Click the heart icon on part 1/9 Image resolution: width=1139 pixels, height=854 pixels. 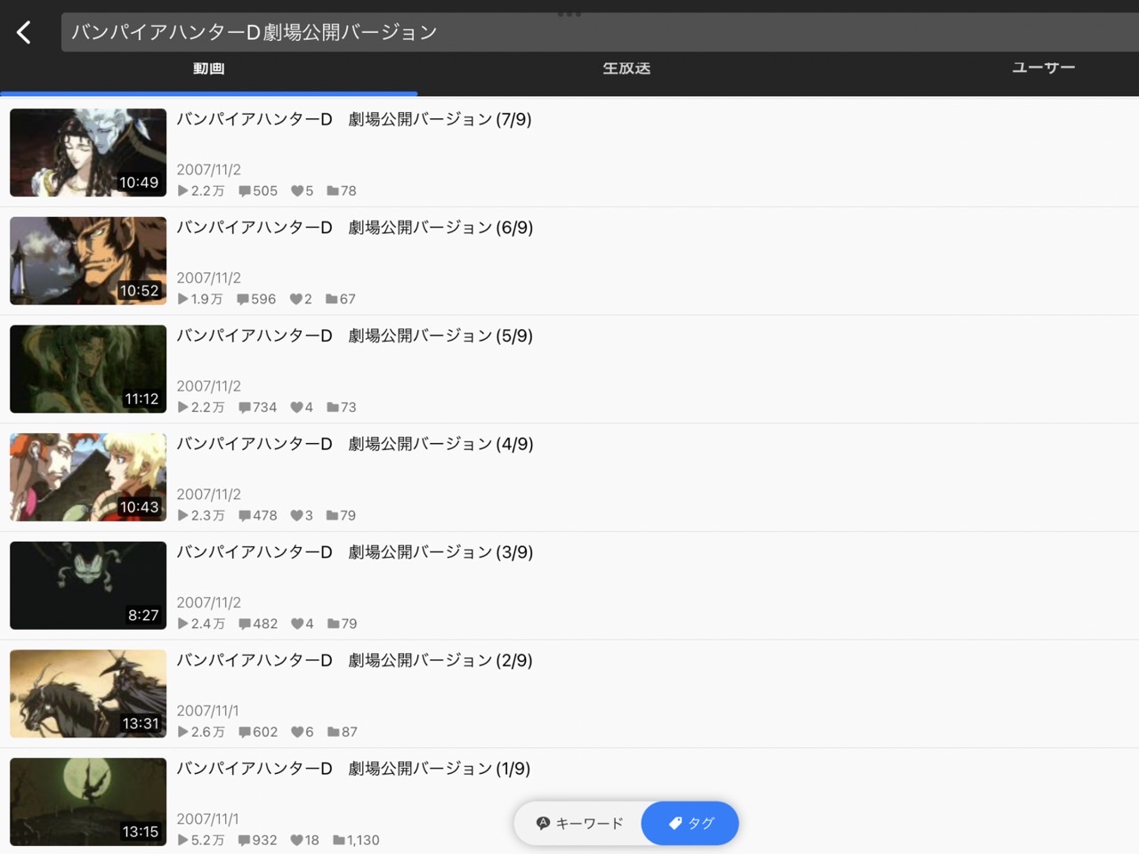[296, 840]
